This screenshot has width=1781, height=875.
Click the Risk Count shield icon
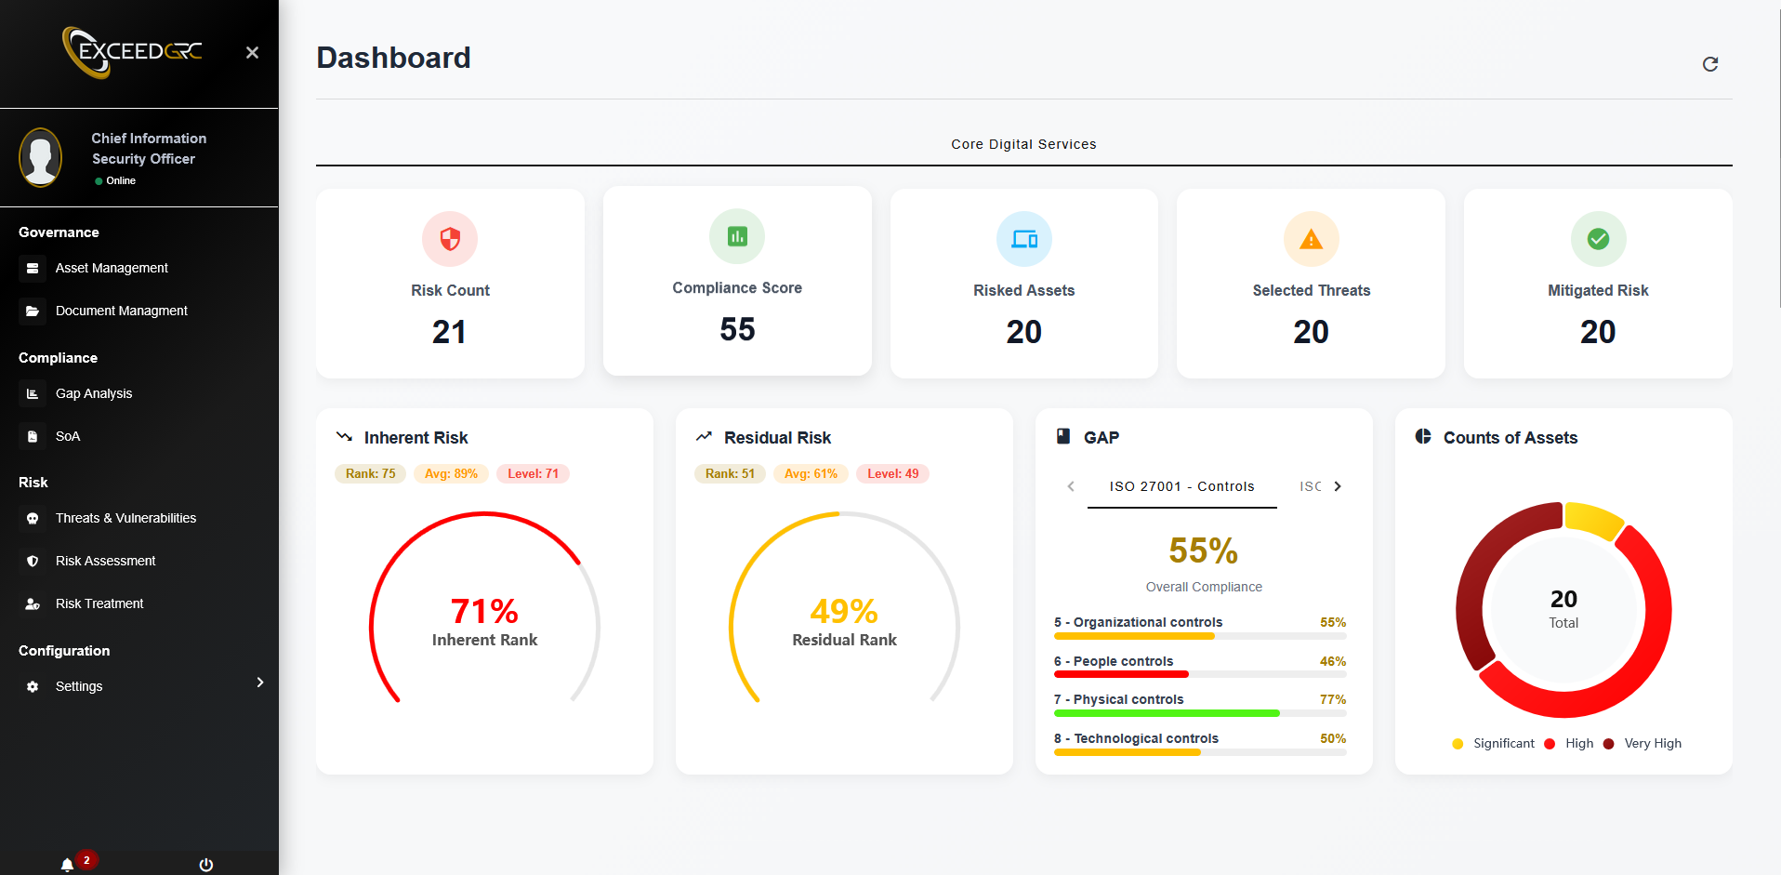pyautogui.click(x=449, y=238)
